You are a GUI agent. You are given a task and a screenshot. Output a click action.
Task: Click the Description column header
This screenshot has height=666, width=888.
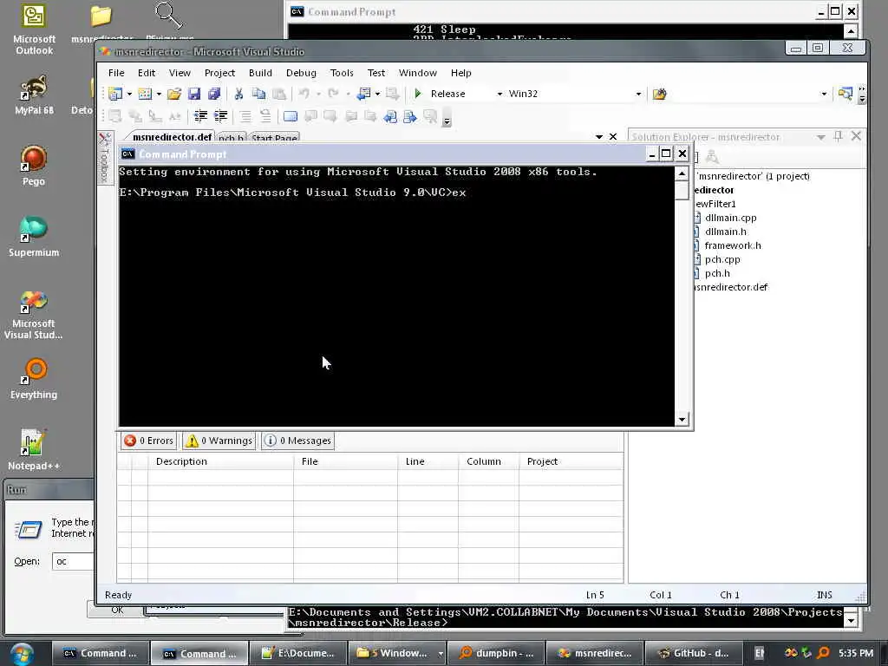(x=220, y=461)
